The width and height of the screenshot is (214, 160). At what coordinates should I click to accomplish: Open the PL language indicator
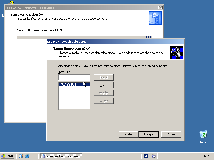point(146,156)
